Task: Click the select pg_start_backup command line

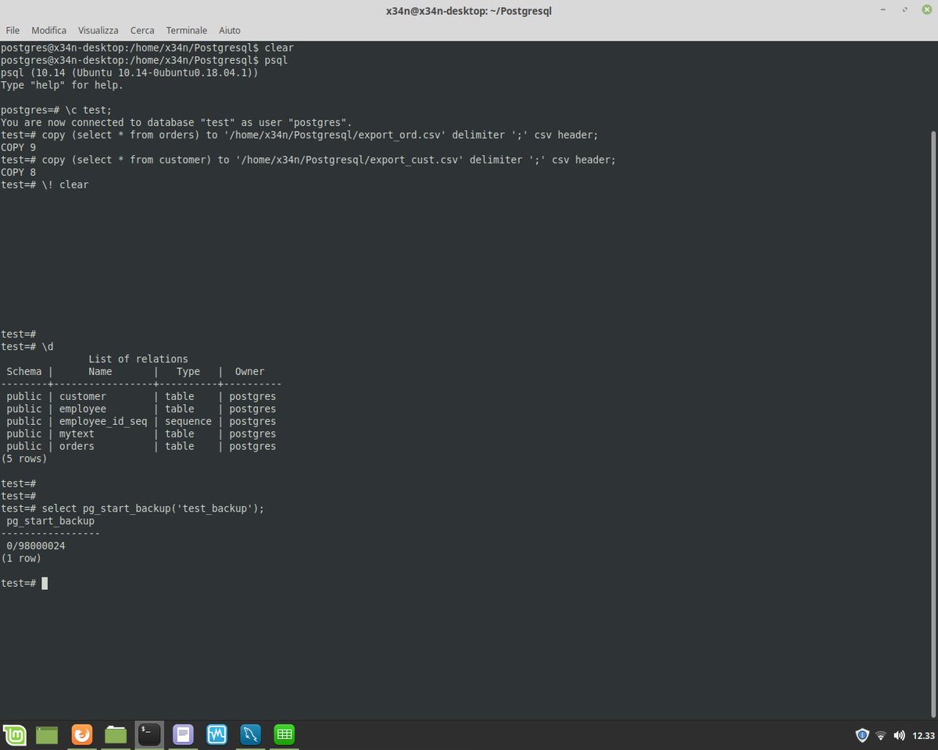Action: (153, 509)
